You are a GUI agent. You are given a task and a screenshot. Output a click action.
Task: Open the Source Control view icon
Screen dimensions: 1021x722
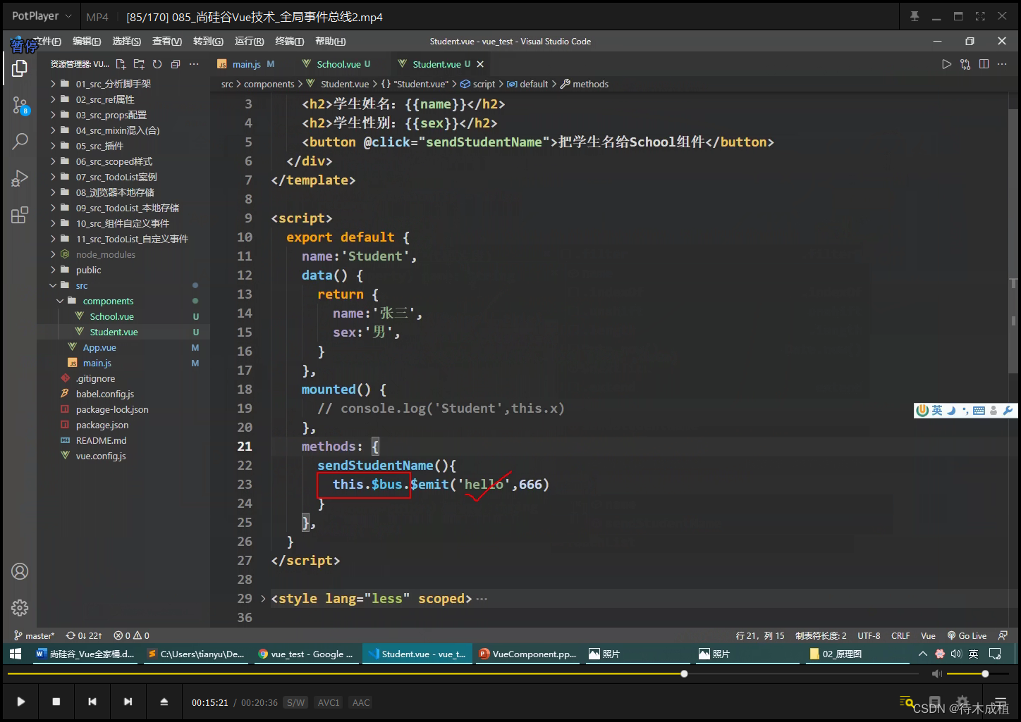click(20, 106)
